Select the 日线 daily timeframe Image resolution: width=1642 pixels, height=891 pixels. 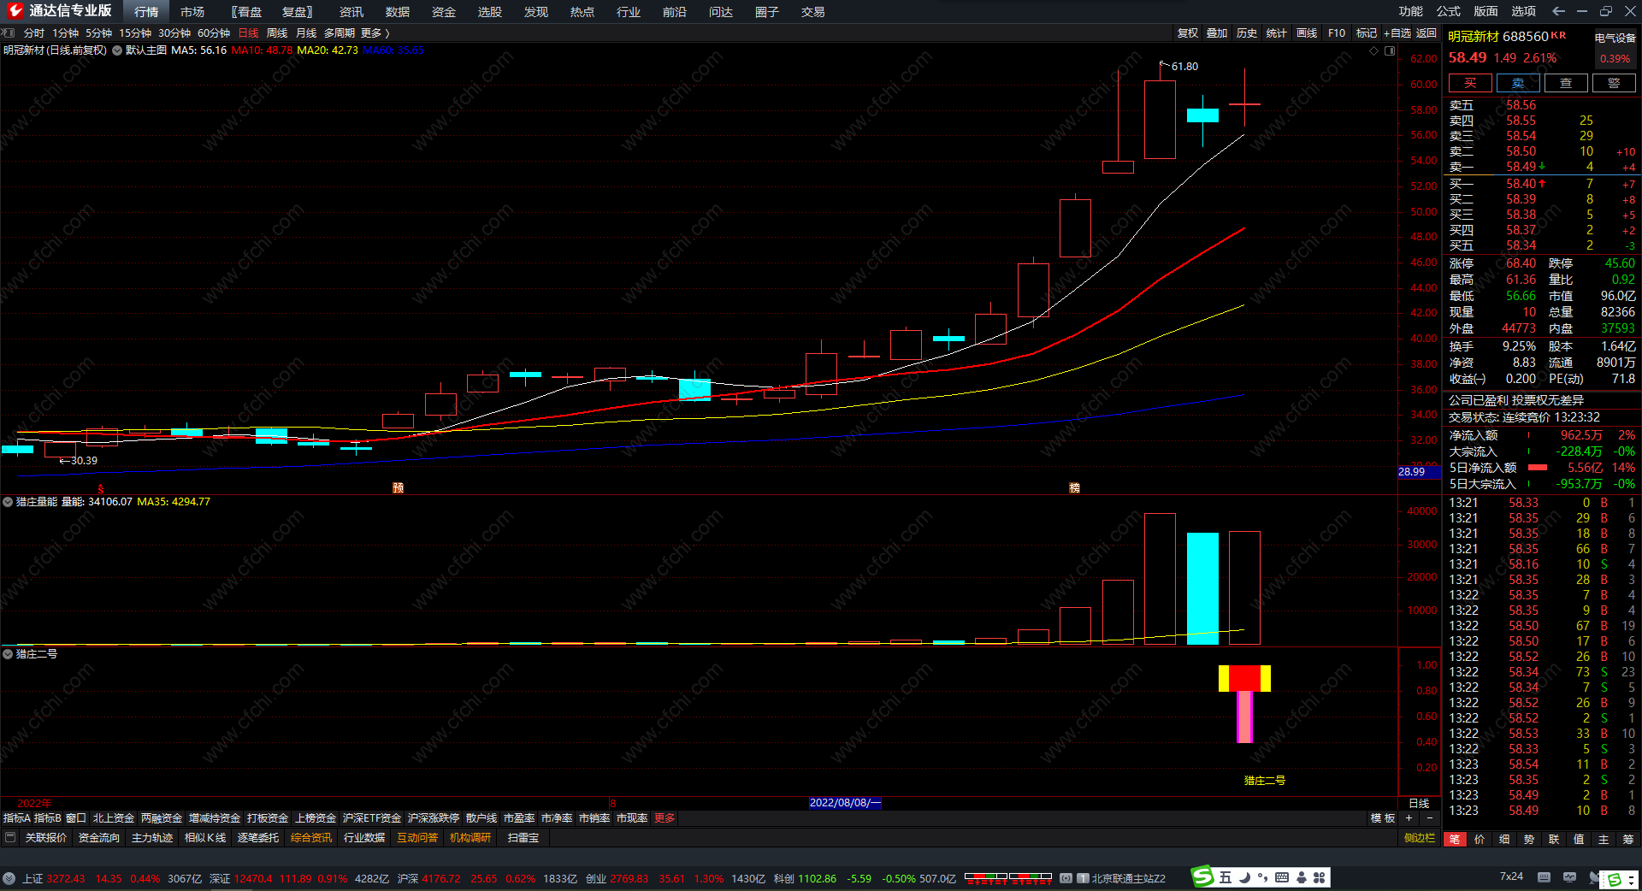(x=248, y=33)
